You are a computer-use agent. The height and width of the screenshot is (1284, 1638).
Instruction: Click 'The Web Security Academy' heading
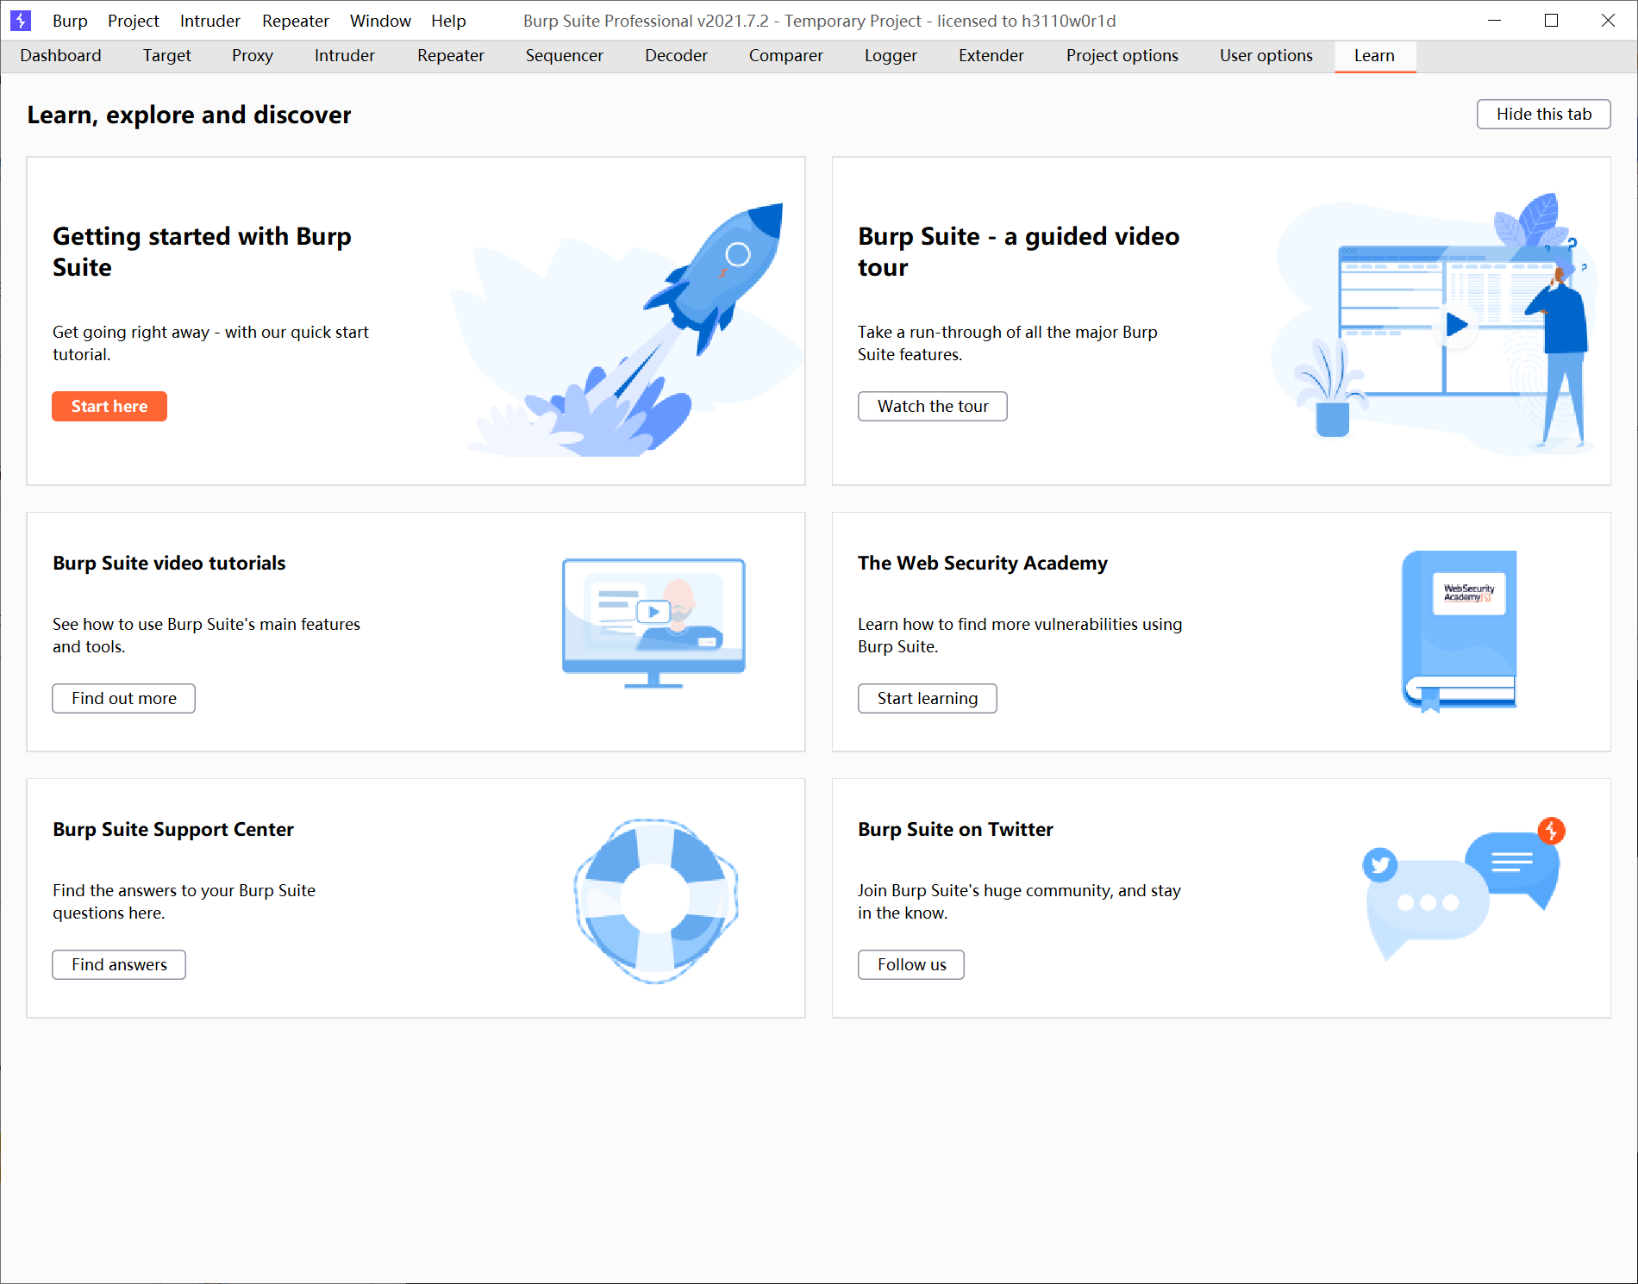(983, 563)
